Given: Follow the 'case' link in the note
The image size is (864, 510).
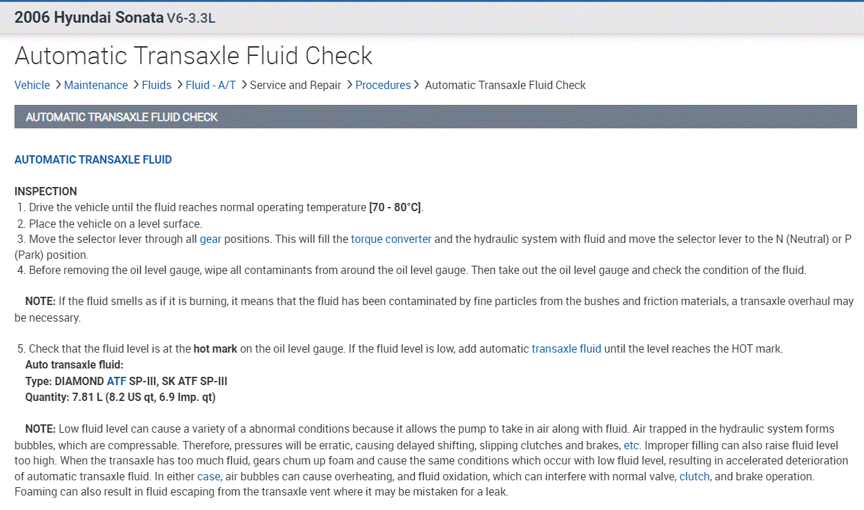Looking at the screenshot, I should (x=208, y=476).
